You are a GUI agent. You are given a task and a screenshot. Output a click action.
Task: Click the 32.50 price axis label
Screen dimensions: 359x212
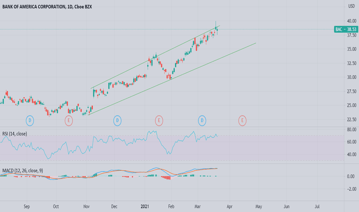(x=352, y=63)
